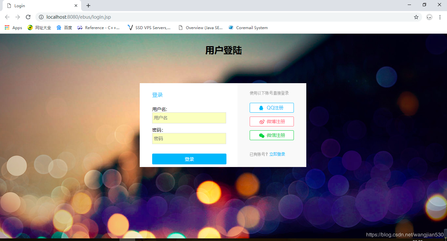447x241 pixels.
Task: Open the 百度 bookmark
Action: (x=64, y=28)
